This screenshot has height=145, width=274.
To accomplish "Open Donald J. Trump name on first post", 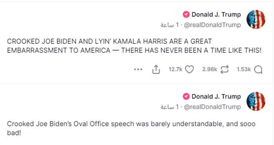I will tap(216, 14).
